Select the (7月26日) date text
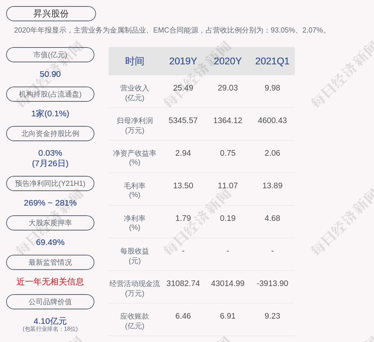The width and height of the screenshot is (374, 342). (50, 163)
